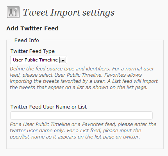Viewport: 168px width, 156px height.
Task: Click the Tweet Import settings page title
Action: pos(69,12)
